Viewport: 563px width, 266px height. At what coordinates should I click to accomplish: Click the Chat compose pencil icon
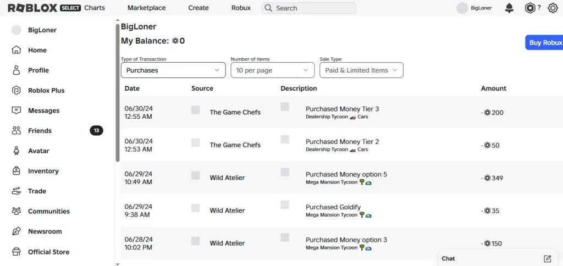click(547, 258)
